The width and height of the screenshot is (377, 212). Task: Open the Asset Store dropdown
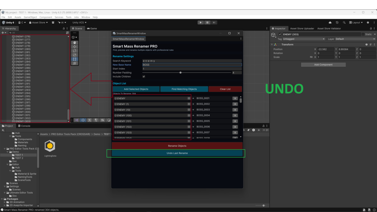pos(39,23)
